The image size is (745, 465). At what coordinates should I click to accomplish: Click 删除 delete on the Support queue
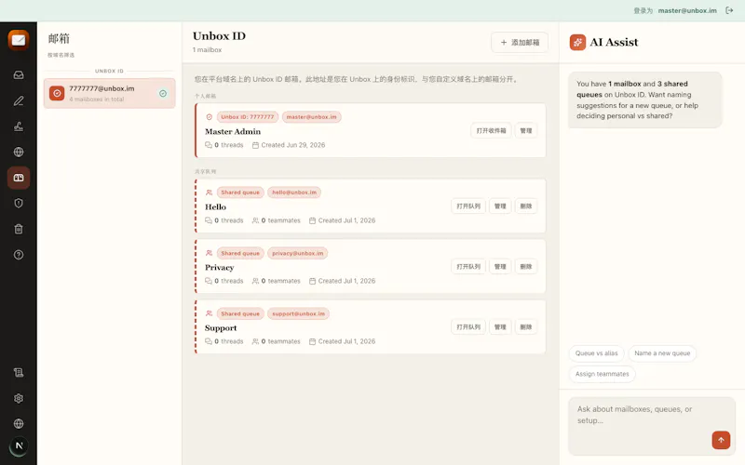(525, 327)
